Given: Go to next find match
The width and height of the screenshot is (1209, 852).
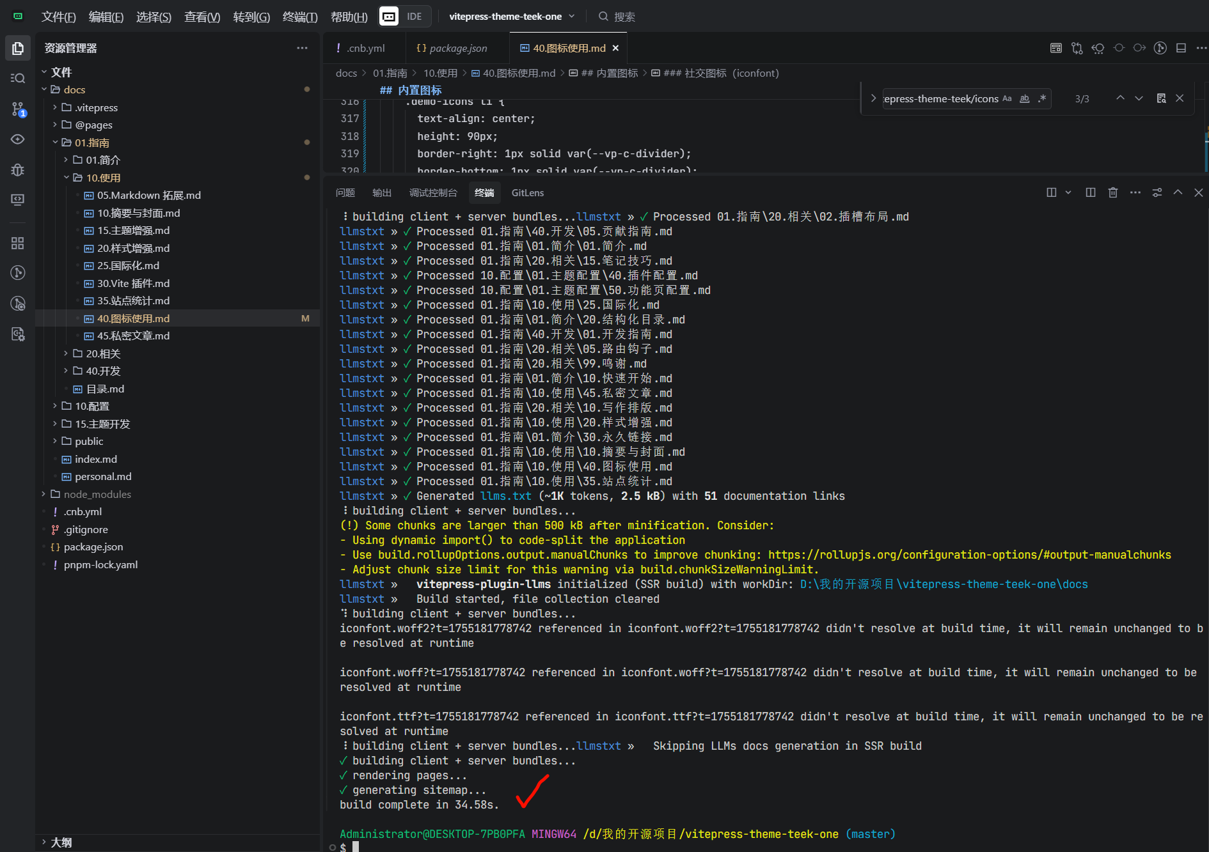Looking at the screenshot, I should point(1139,98).
